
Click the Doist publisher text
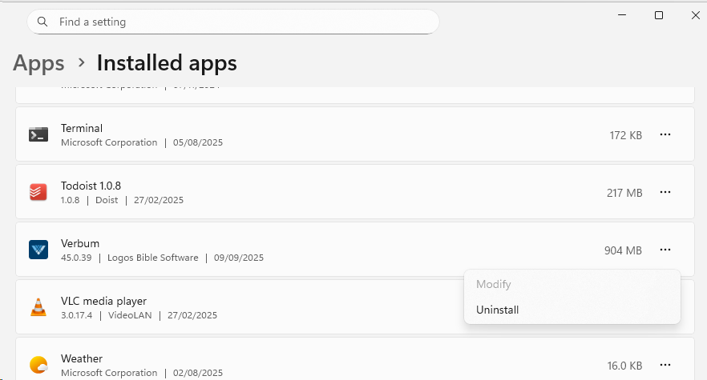[107, 200]
